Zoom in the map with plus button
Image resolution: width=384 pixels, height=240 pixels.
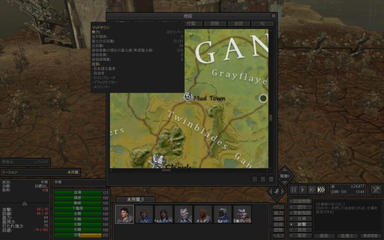point(263,179)
